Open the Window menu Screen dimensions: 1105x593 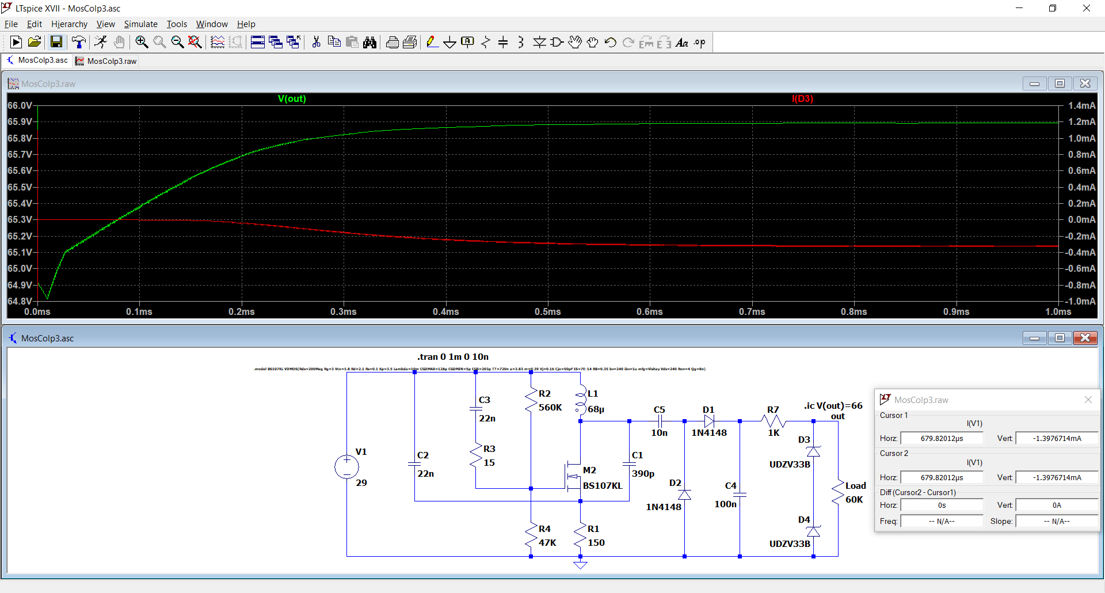click(212, 24)
